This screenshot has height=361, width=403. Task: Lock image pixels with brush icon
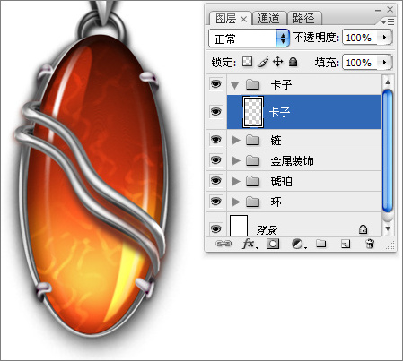(x=263, y=62)
